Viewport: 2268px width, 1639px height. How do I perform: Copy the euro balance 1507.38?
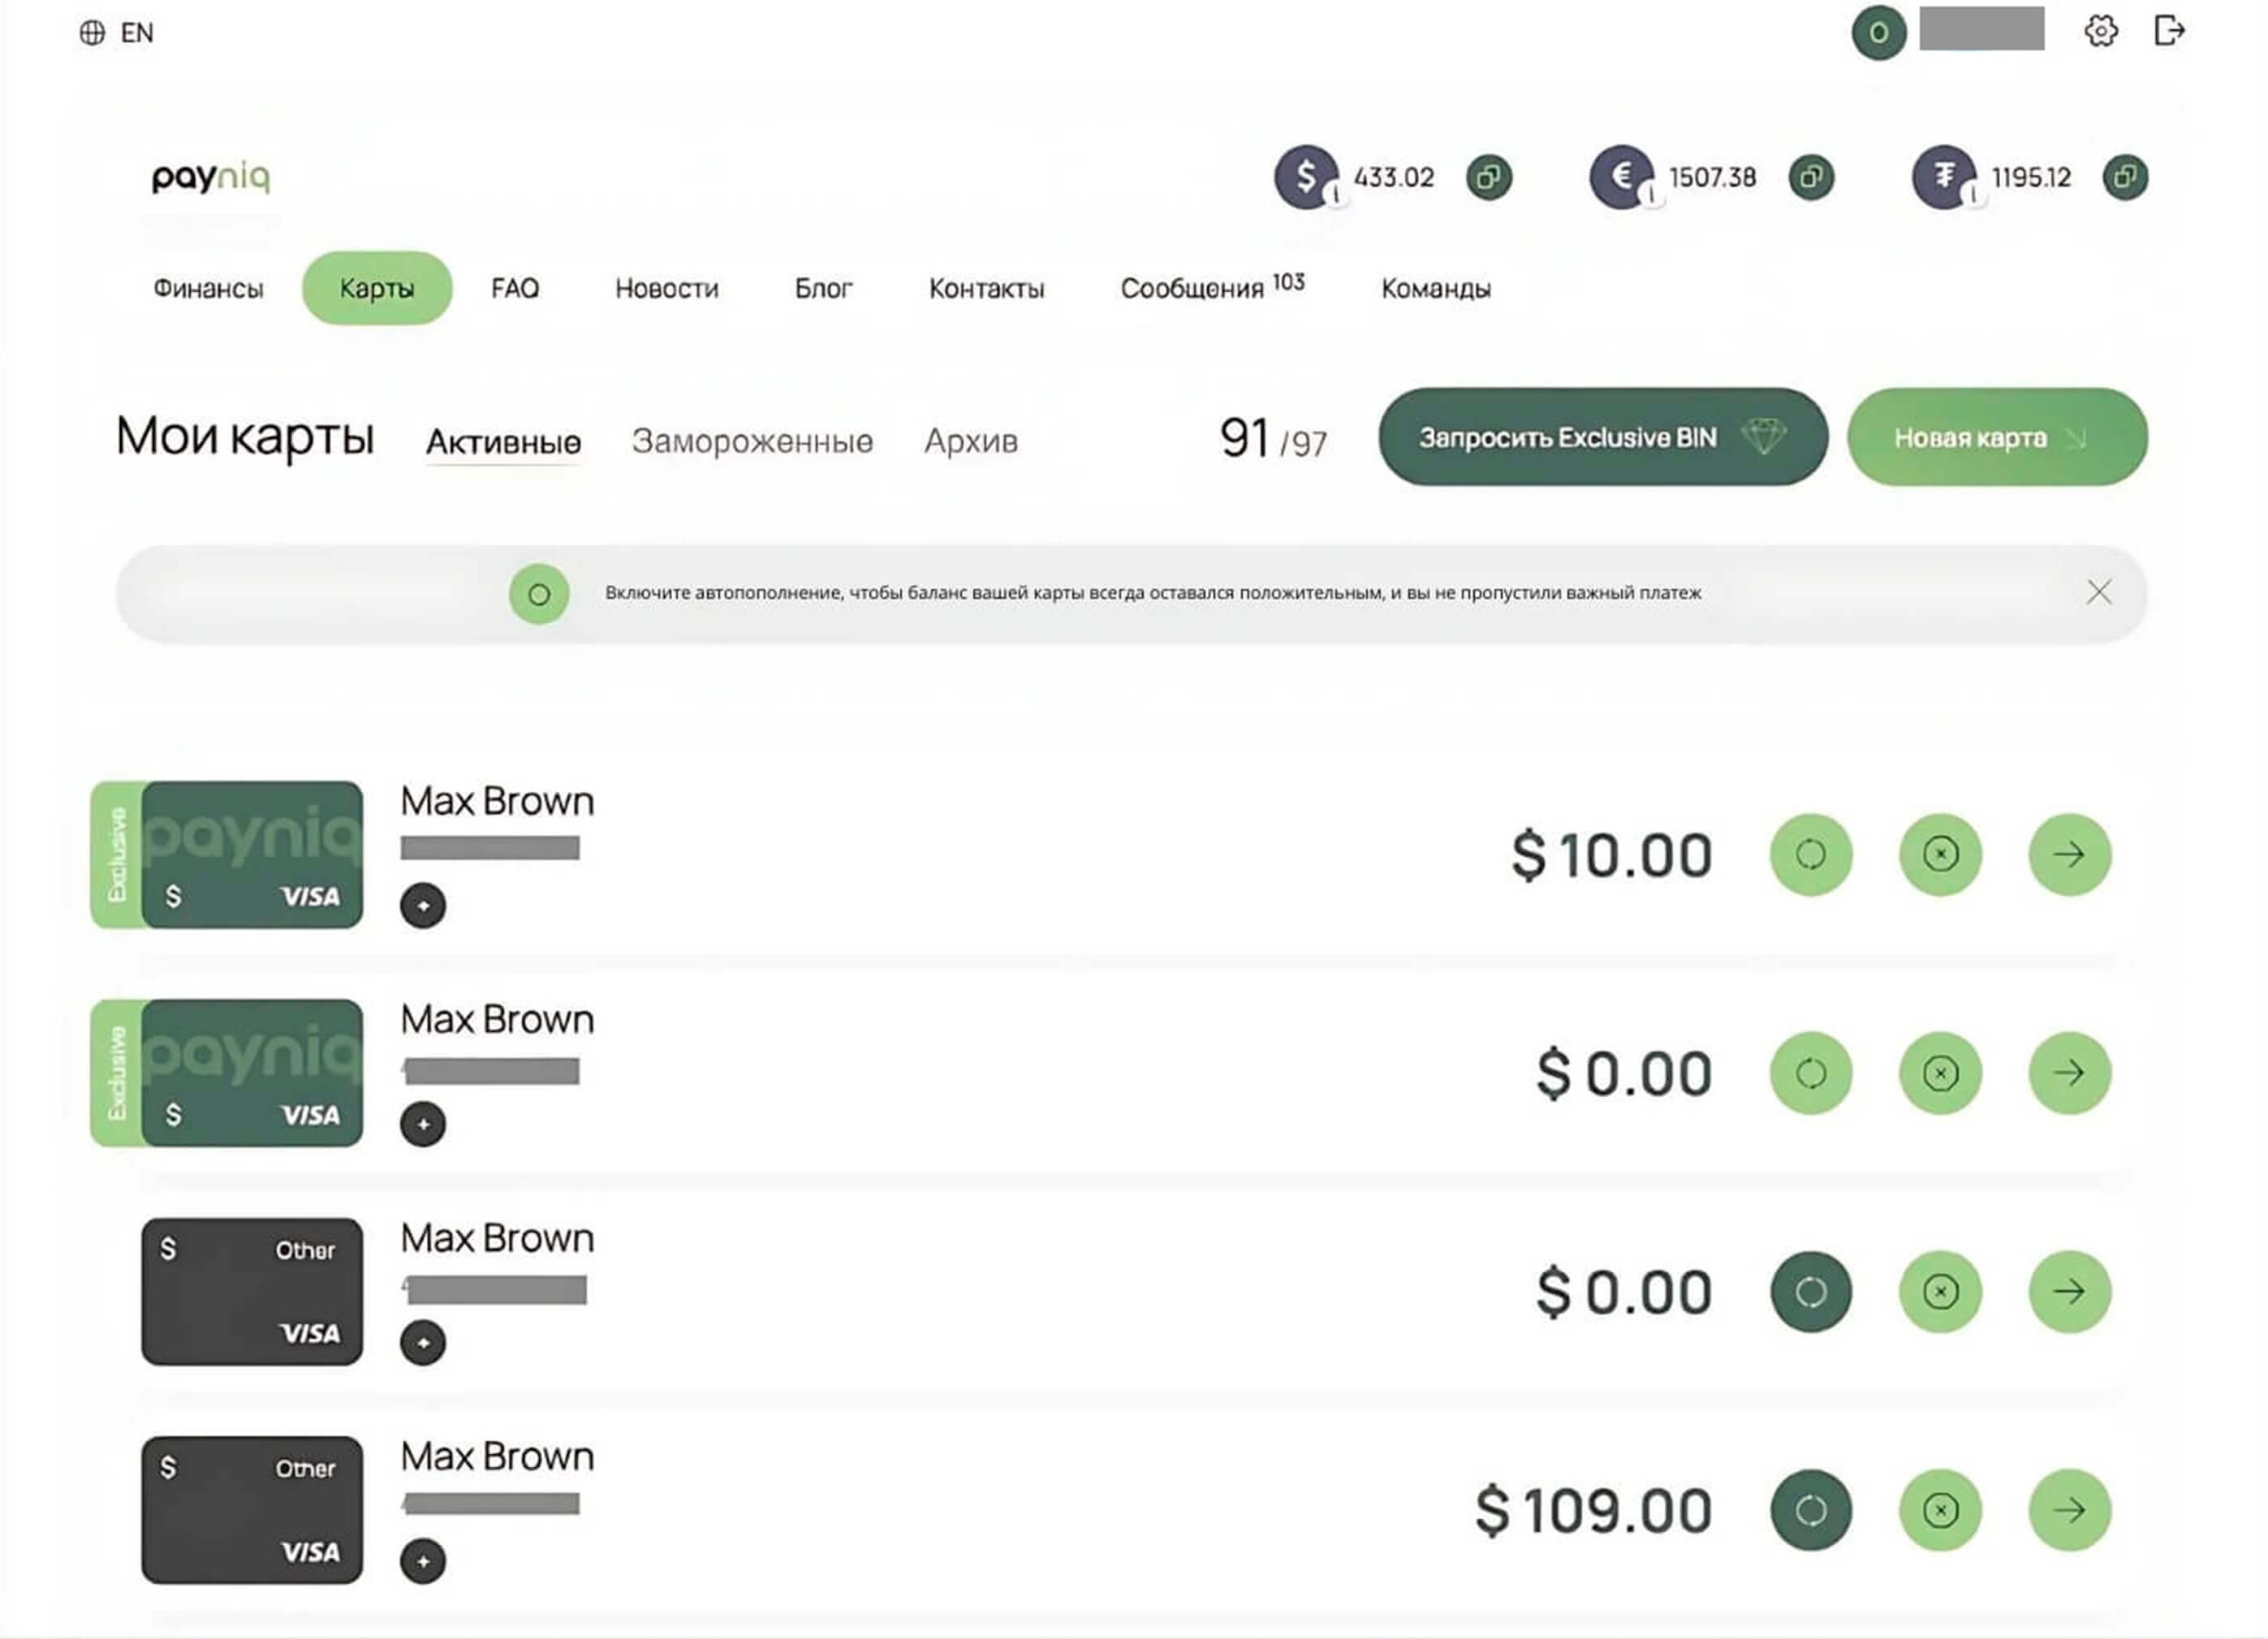1811,177
